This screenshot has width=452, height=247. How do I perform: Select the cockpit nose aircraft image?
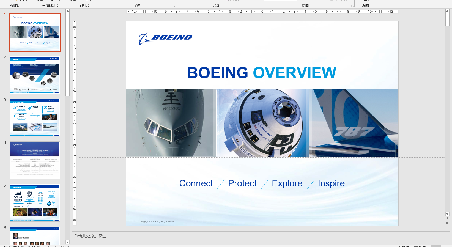(x=171, y=123)
